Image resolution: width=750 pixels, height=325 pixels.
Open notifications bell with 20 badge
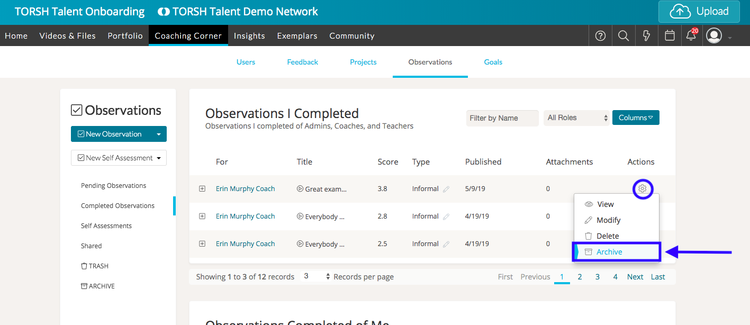[x=691, y=35]
